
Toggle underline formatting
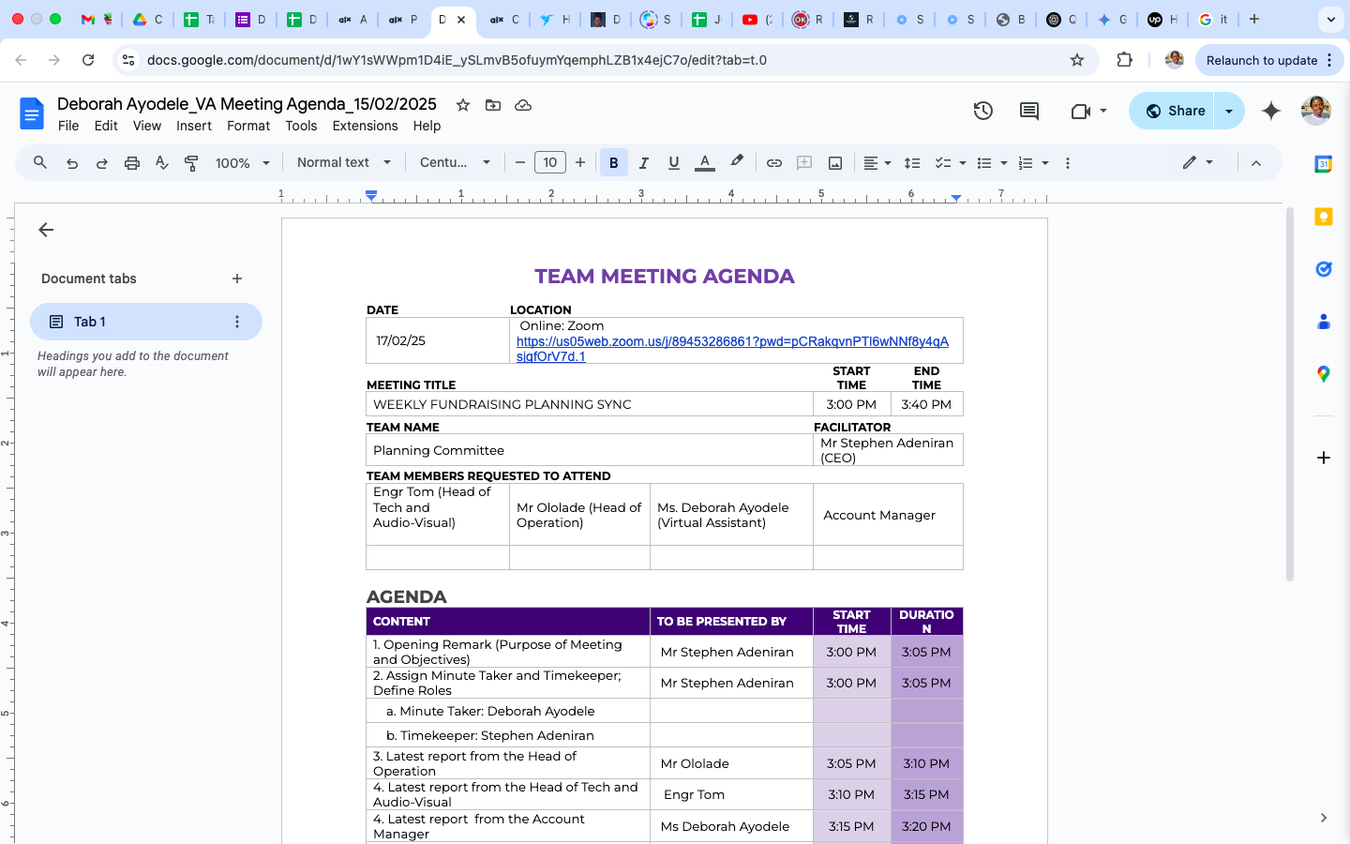point(673,163)
